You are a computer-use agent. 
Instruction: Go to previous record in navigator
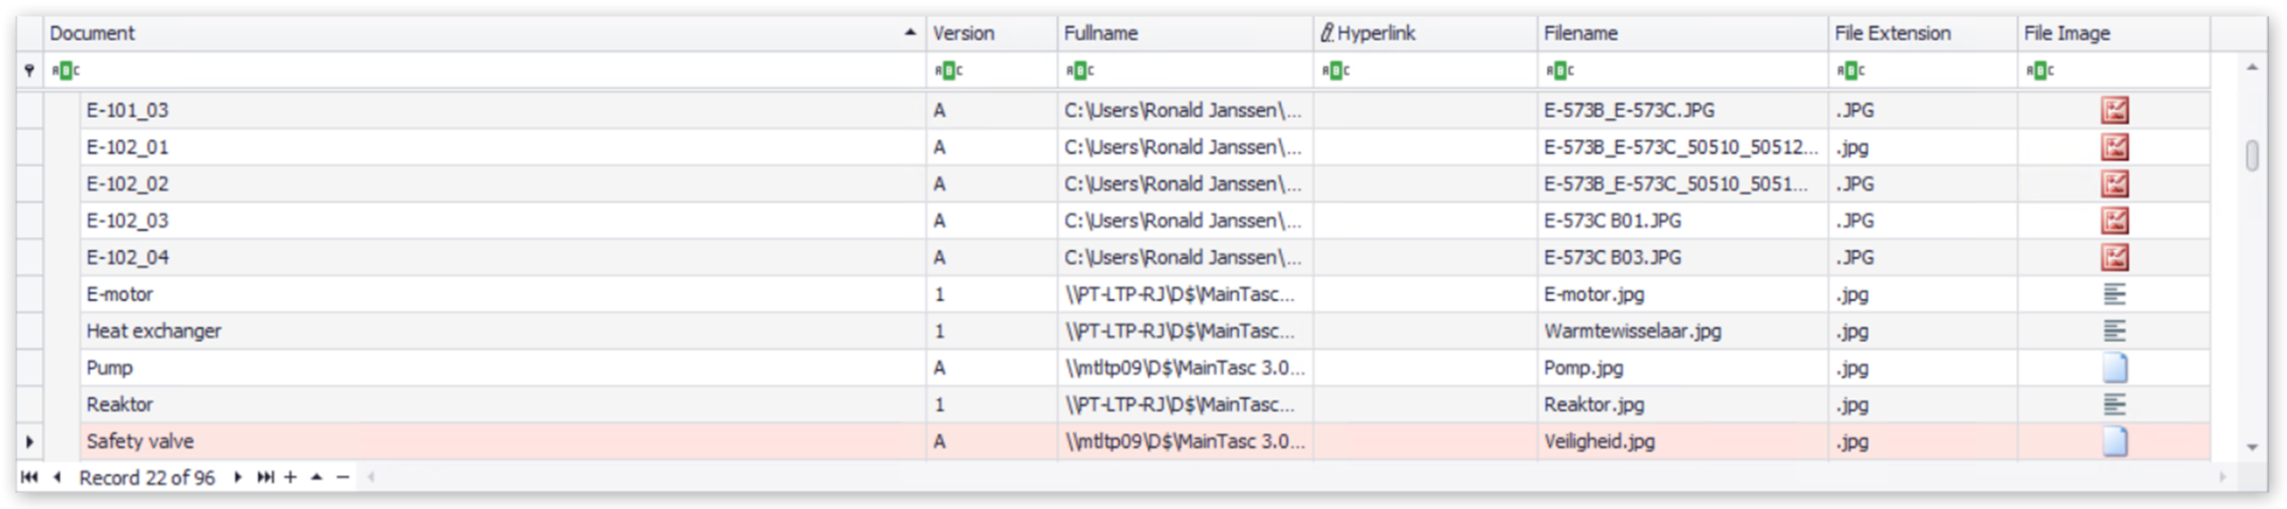57,477
